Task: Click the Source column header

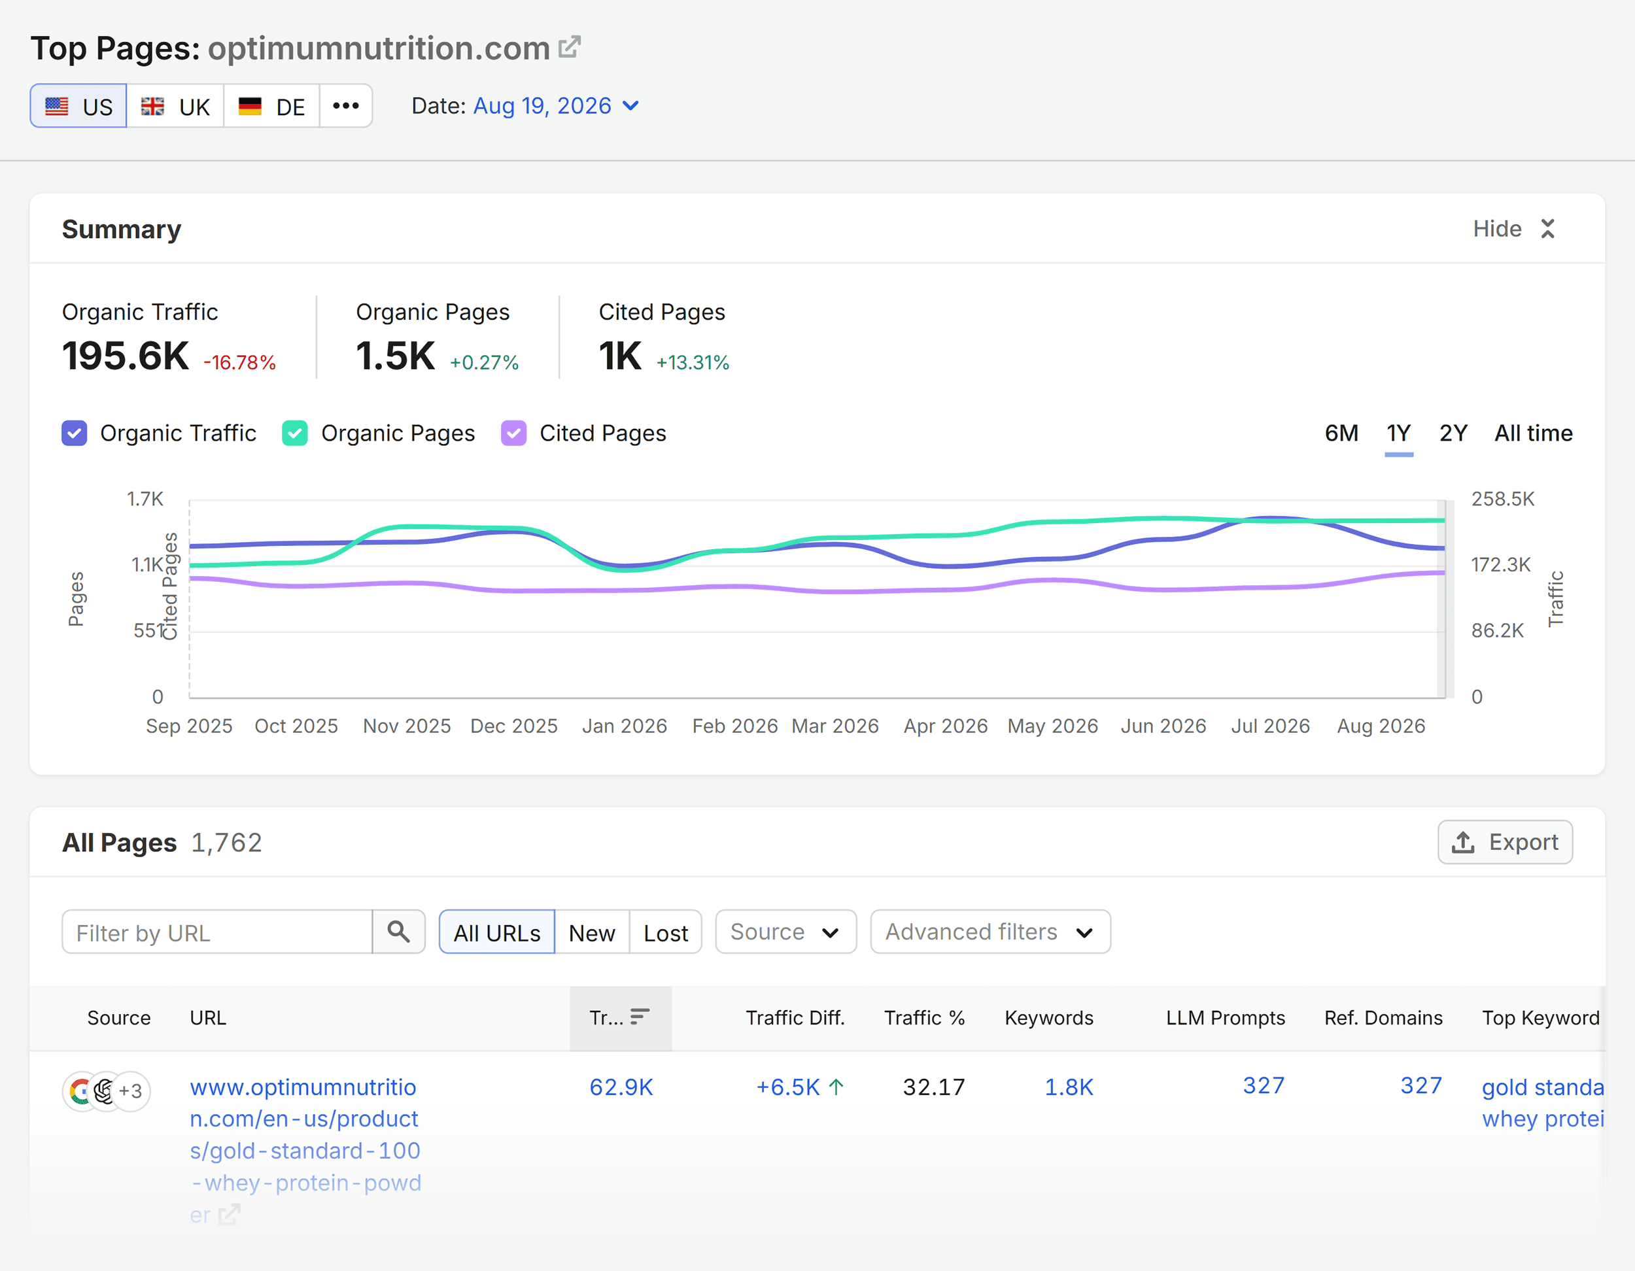Action: tap(119, 1018)
